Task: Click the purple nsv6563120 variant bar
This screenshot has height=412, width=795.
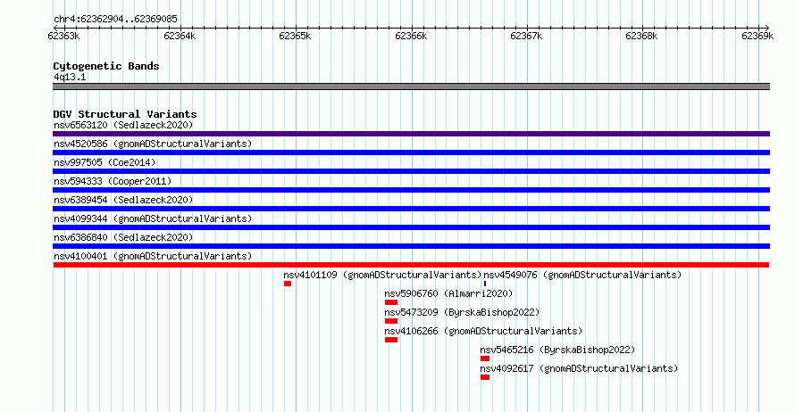Action: (411, 134)
